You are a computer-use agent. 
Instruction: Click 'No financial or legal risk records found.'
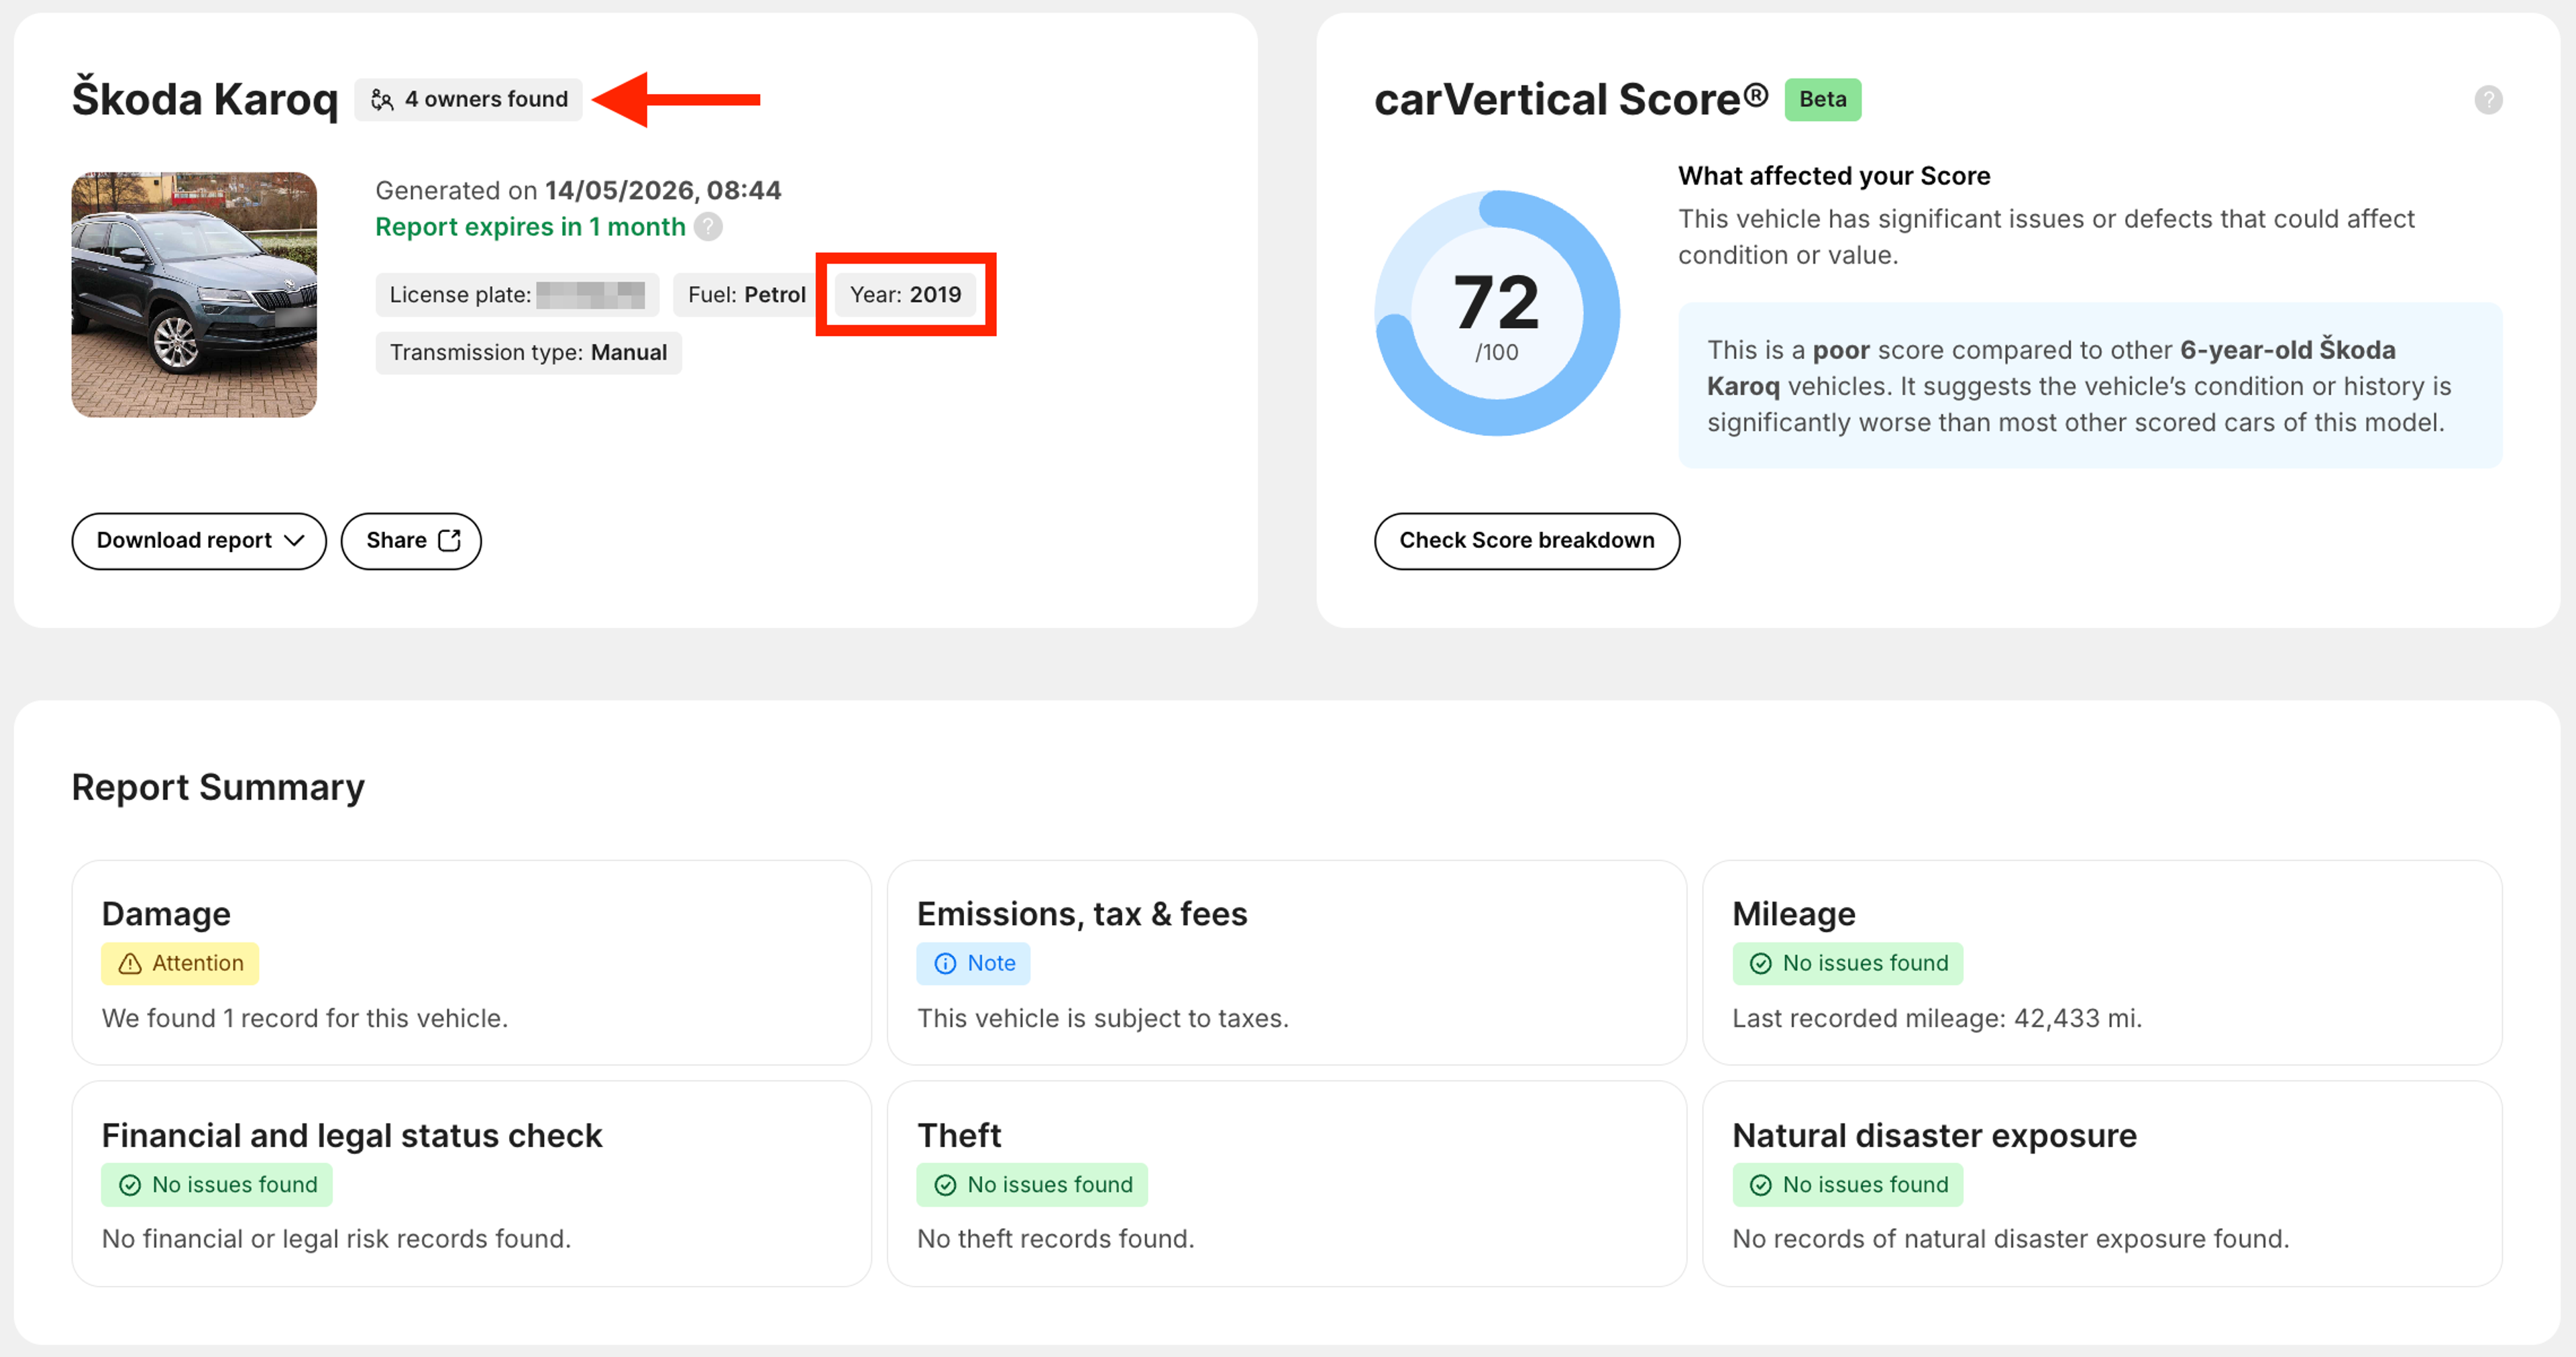click(x=336, y=1239)
